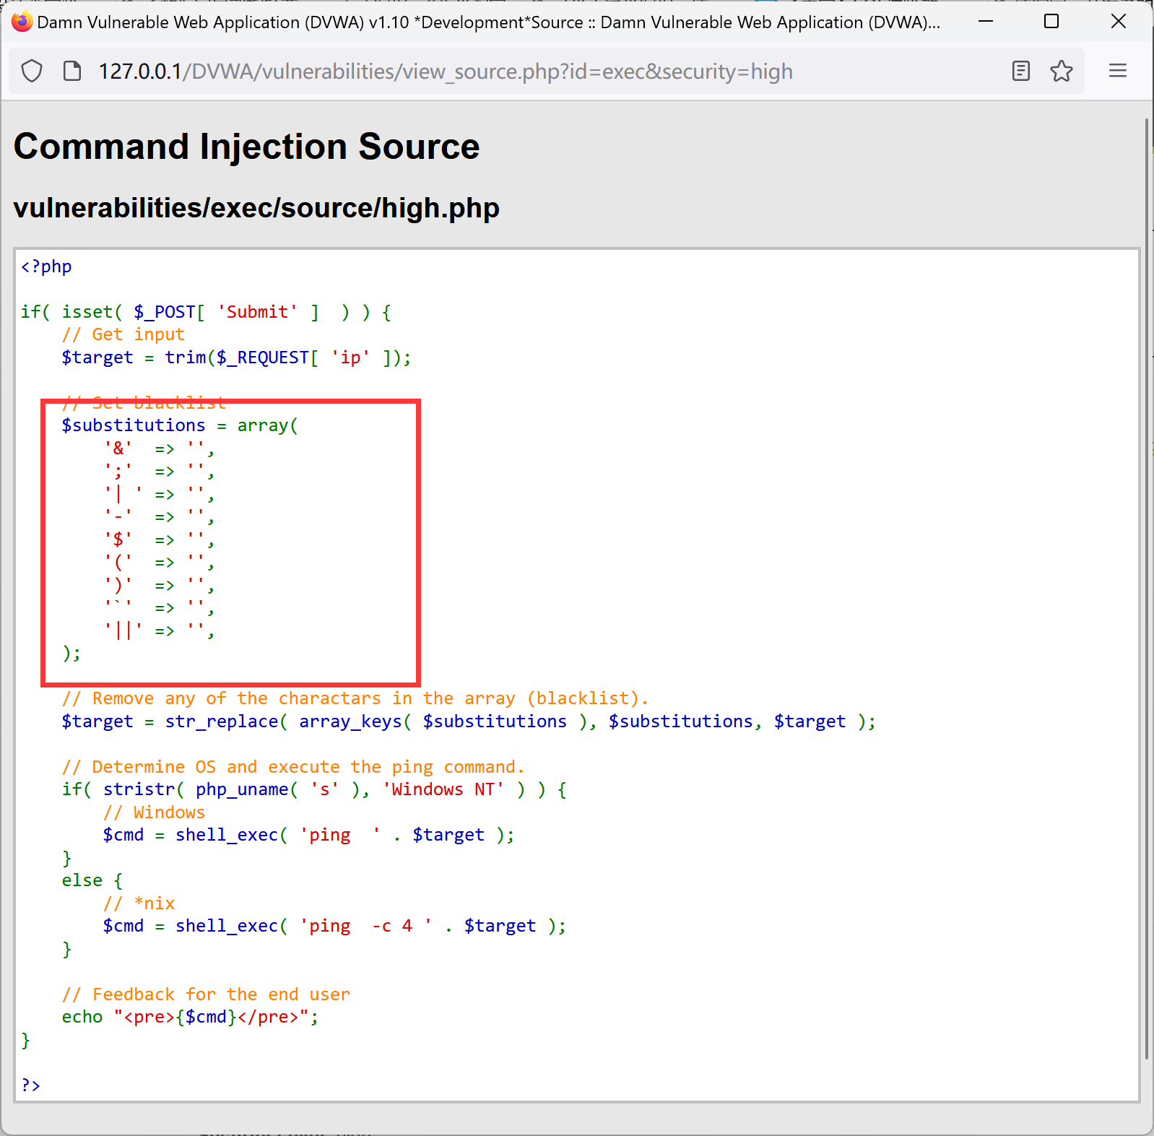Click the 'if( isset( $_POST' line
This screenshot has height=1136, width=1154.
[x=206, y=312]
